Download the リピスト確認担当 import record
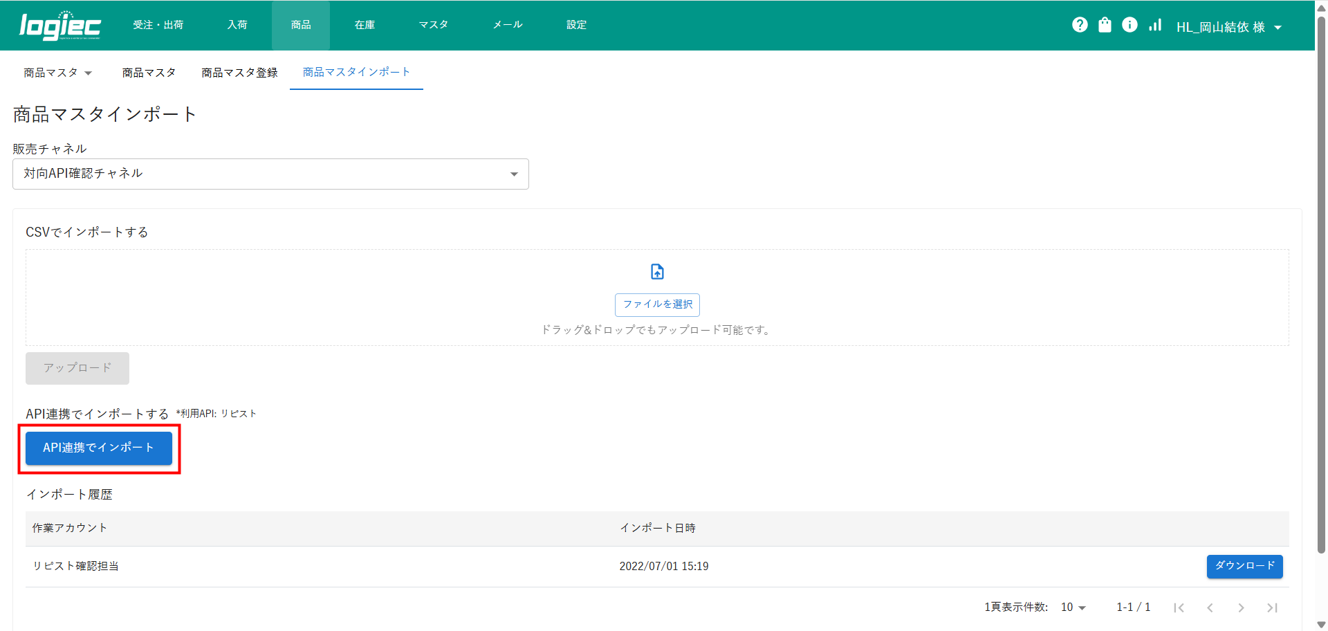Viewport: 1328px width, 631px height. (x=1244, y=566)
